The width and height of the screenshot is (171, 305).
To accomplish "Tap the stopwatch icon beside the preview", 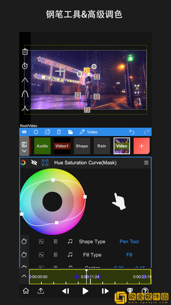I will [x=25, y=66].
